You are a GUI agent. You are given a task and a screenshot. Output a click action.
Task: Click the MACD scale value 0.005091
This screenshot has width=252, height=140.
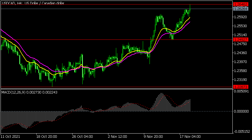click(x=241, y=91)
